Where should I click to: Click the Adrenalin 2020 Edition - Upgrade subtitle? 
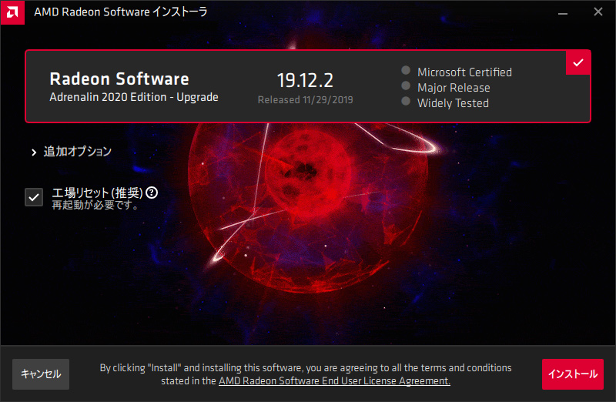pos(134,97)
